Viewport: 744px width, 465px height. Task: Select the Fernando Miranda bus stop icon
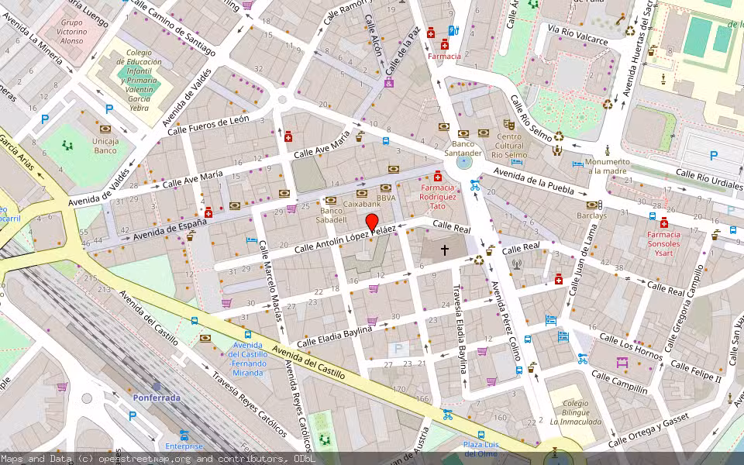pos(248,335)
